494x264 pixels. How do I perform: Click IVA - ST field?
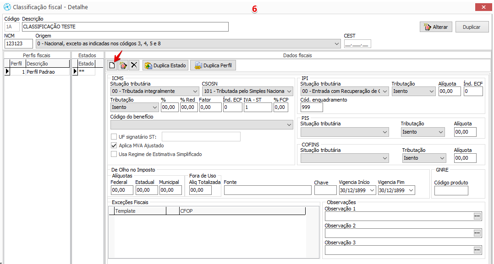coord(258,108)
